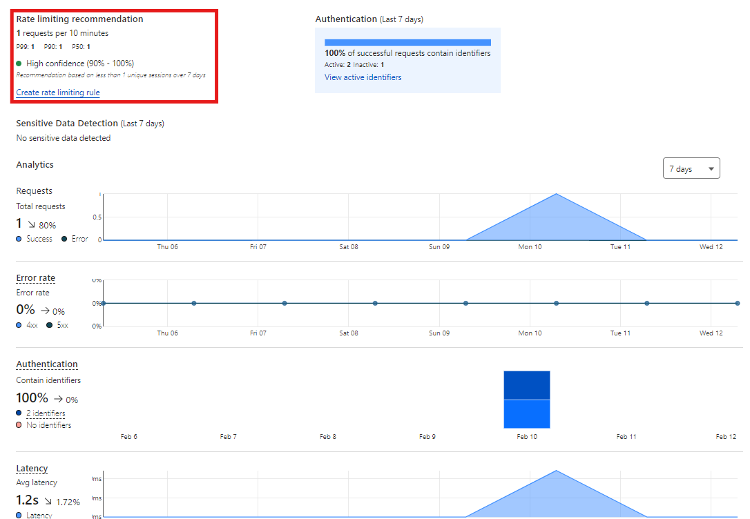Open the 2 identifiers underlined link
Image resolution: width=750 pixels, height=519 pixels.
click(x=46, y=413)
